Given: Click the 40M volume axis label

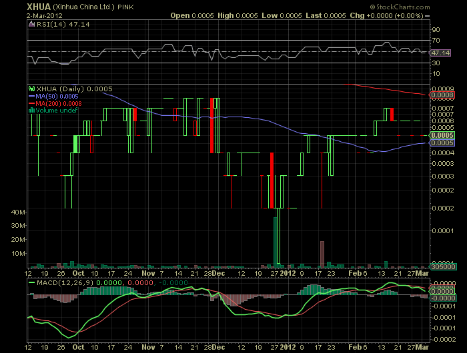Looking at the screenshot, I should pyautogui.click(x=18, y=212).
